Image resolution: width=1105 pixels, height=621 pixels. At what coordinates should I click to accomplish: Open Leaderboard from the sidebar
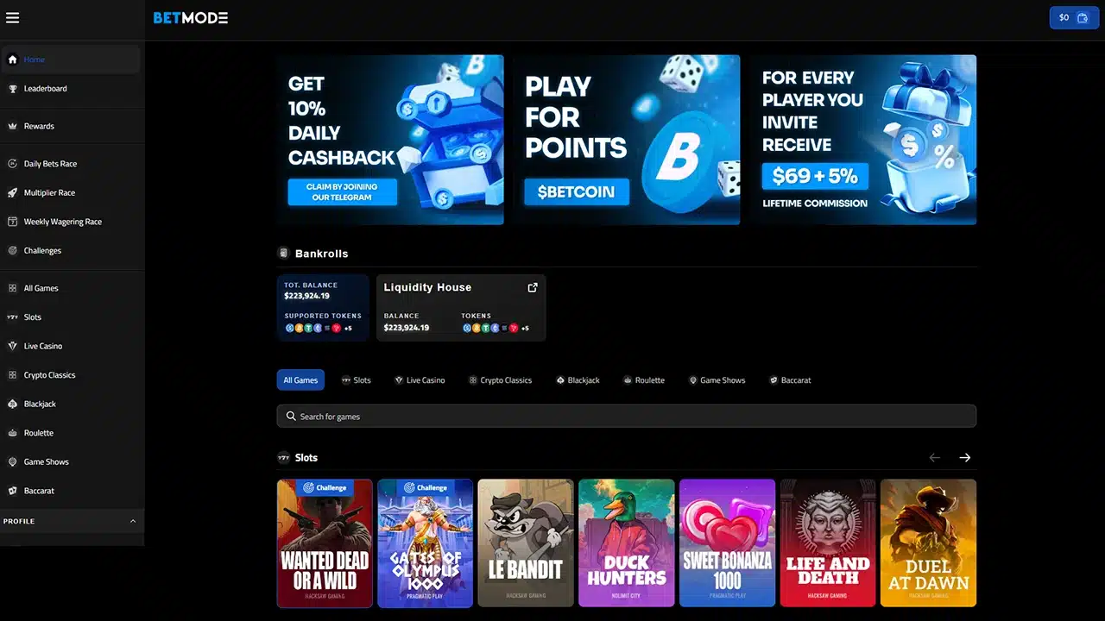coord(71,88)
